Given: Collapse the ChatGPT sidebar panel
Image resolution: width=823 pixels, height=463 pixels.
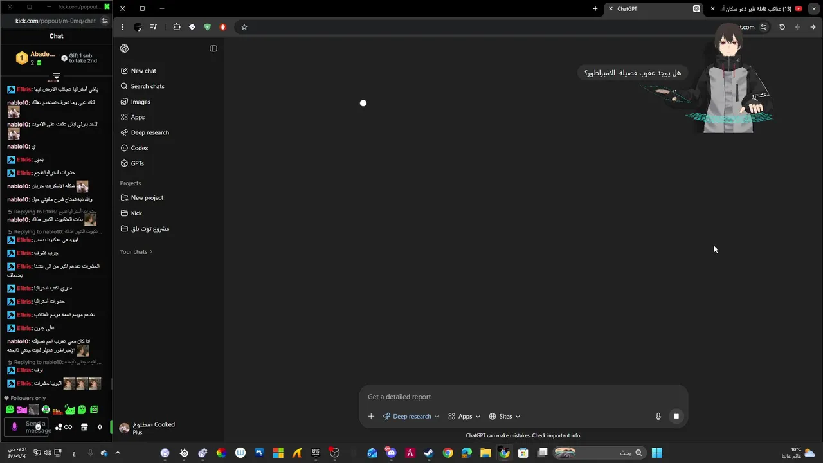Looking at the screenshot, I should pos(213,48).
